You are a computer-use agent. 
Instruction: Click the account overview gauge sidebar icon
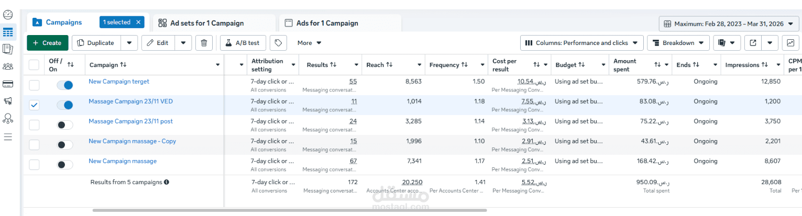point(8,15)
